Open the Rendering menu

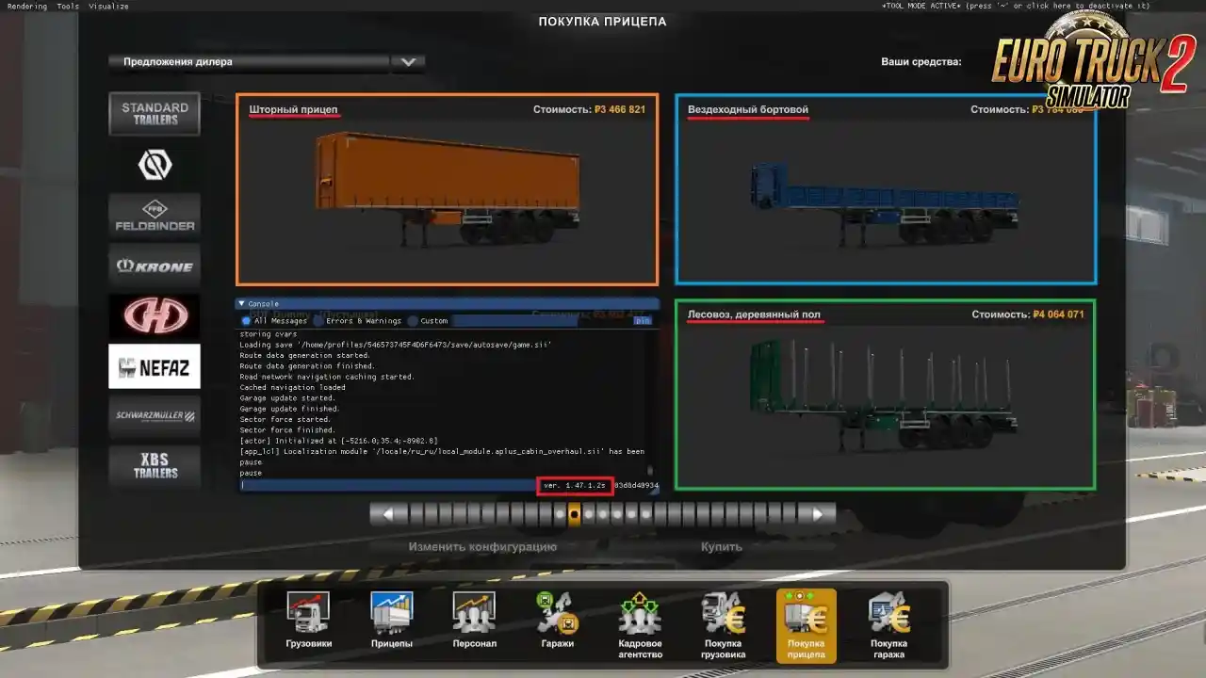pyautogui.click(x=27, y=6)
